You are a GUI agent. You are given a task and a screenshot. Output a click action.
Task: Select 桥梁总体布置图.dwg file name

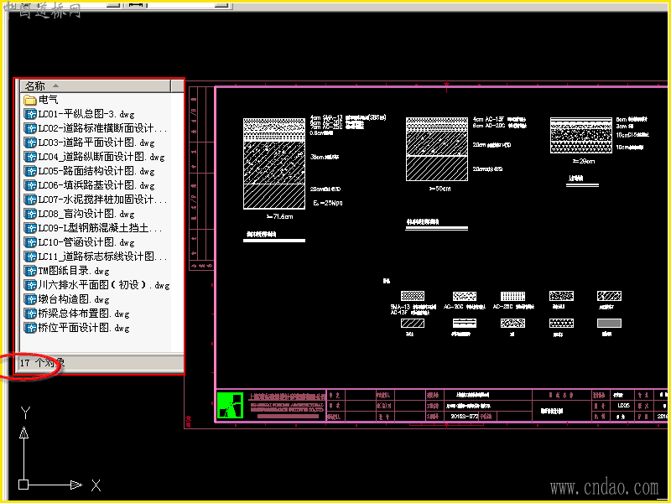[x=84, y=314]
